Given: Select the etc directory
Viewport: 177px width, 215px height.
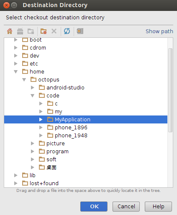Looking at the screenshot, I should (x=30, y=64).
